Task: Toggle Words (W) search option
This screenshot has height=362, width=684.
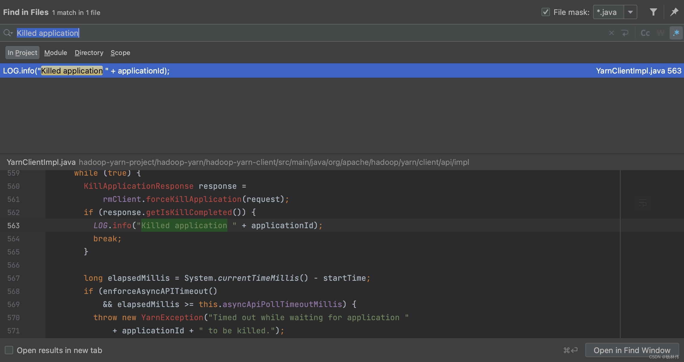Action: 660,33
